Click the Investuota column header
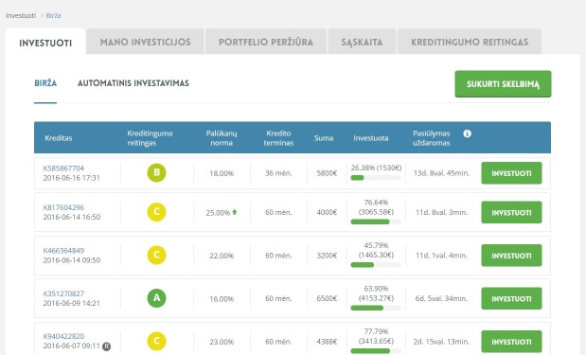The width and height of the screenshot is (586, 355). (x=371, y=138)
